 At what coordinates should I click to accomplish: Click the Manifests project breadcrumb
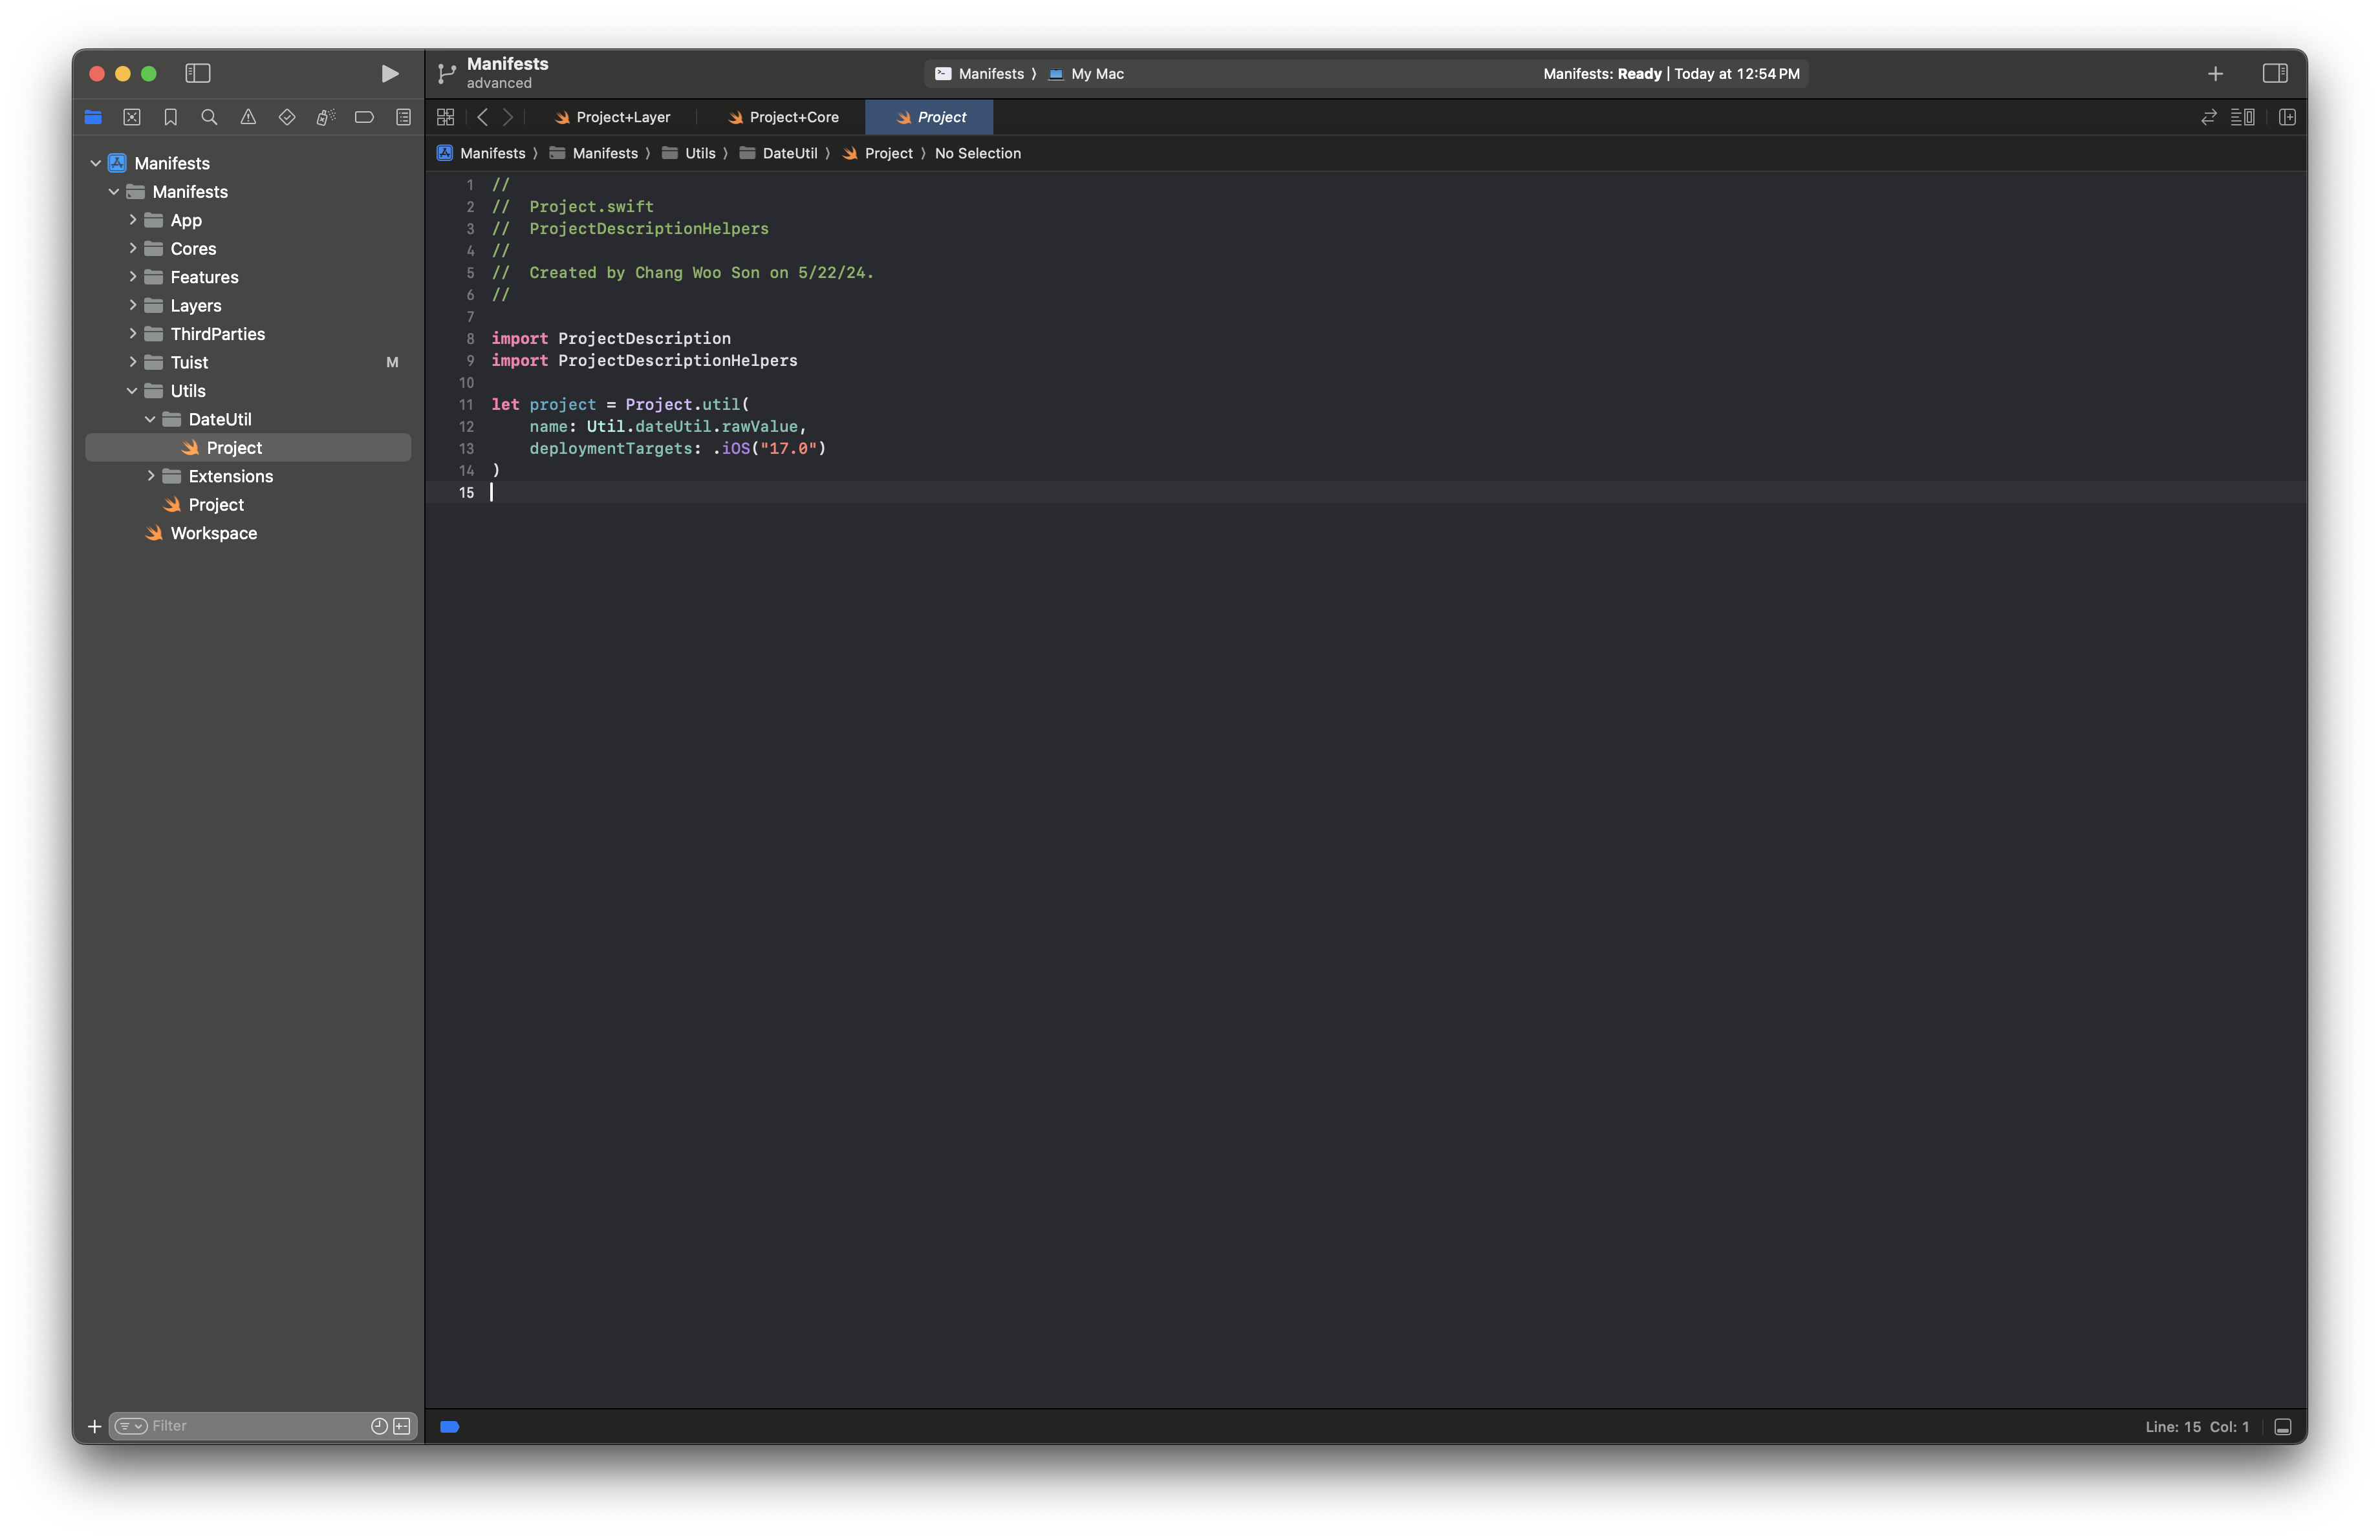click(481, 153)
